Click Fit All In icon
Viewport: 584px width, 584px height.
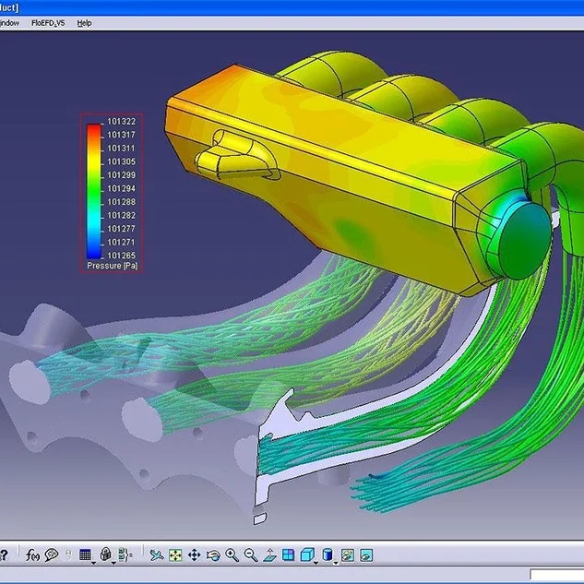coord(175,555)
